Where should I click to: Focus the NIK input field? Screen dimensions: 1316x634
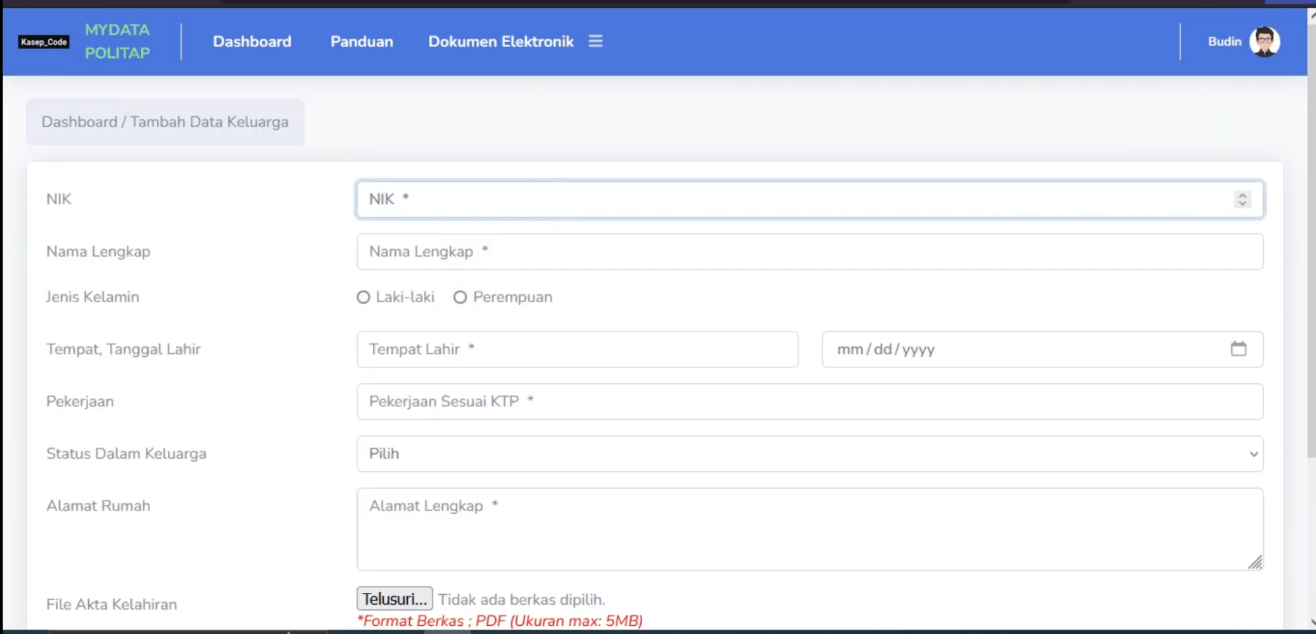810,199
